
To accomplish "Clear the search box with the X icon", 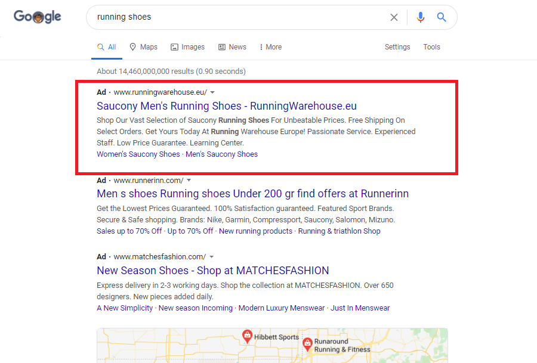I will (394, 17).
